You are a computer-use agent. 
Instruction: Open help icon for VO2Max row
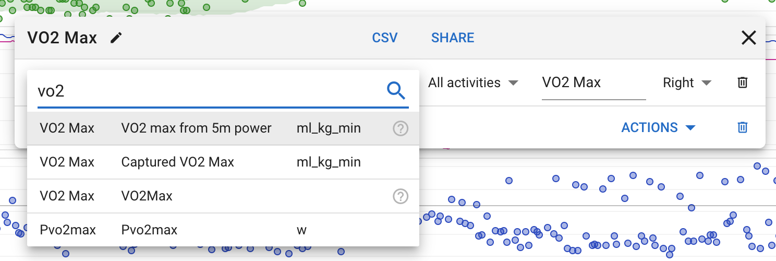pos(400,196)
